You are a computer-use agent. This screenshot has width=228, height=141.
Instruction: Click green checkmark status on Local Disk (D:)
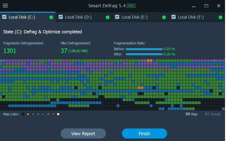[x=108, y=17]
